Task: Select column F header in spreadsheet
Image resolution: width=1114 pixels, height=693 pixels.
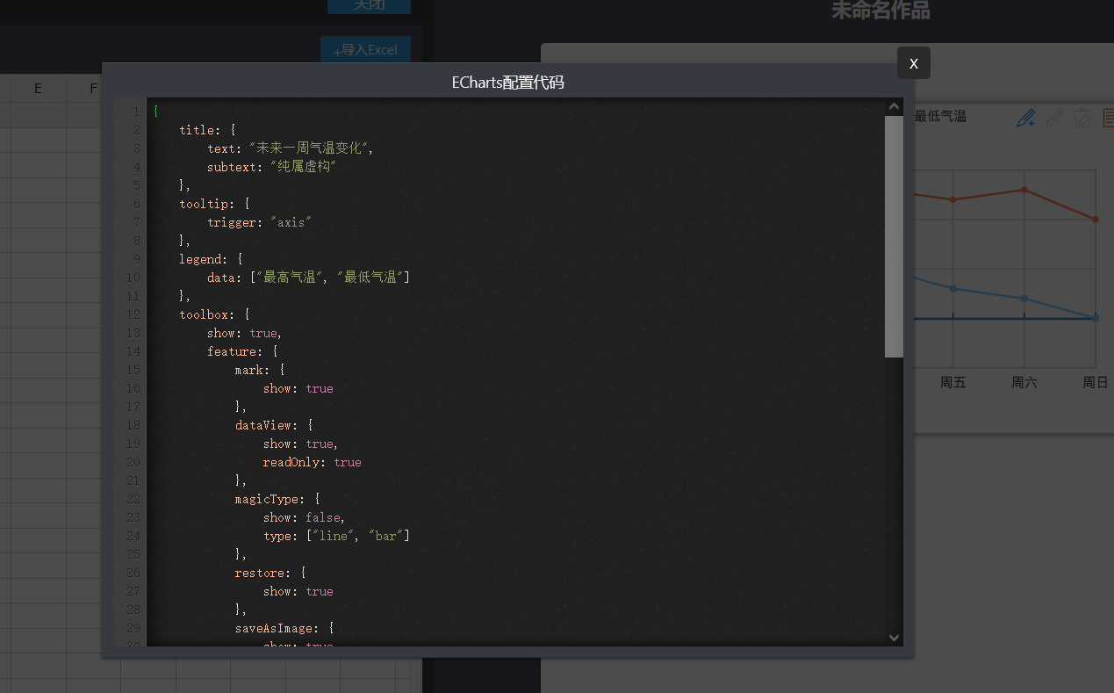Action: click(92, 88)
